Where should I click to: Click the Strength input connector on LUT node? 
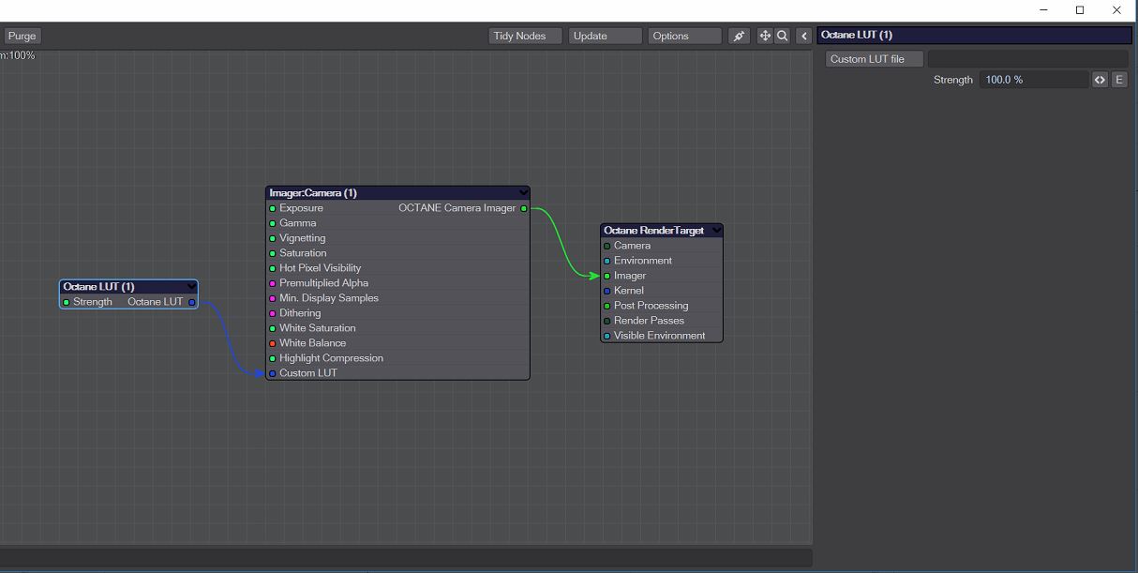click(67, 302)
